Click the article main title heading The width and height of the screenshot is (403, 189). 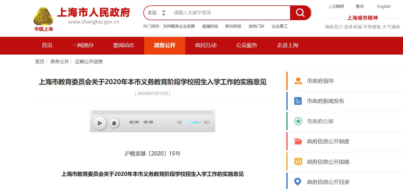point(152,82)
